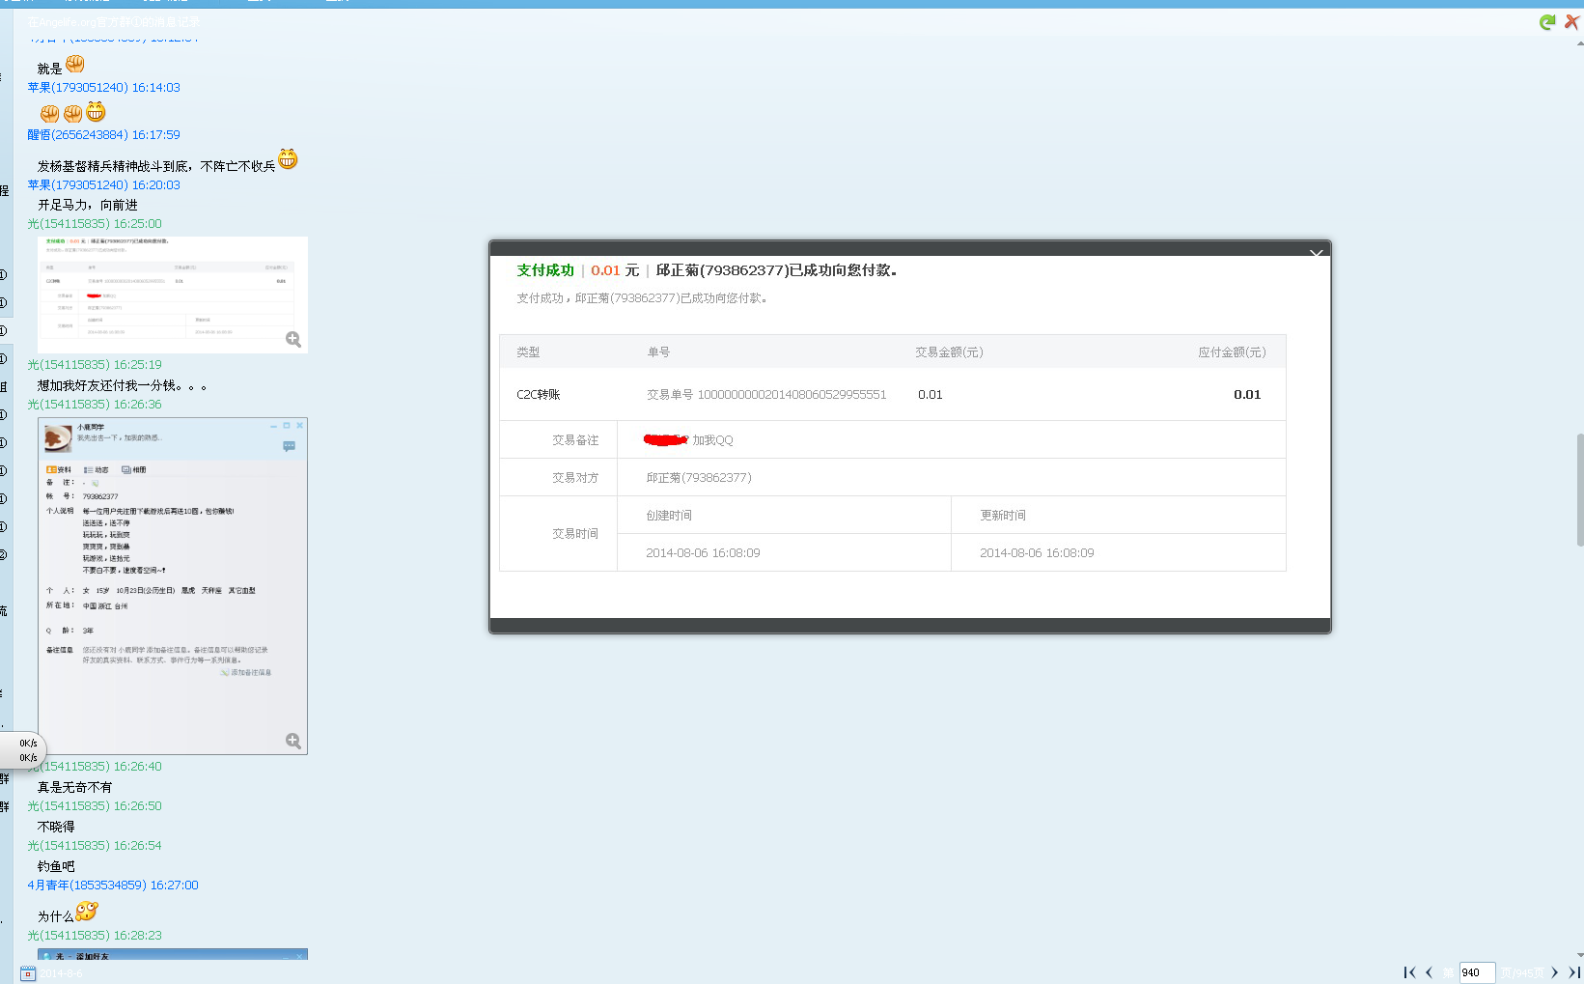Screen dimensions: 1584x984
Task: Click sender name 苹果(1793051240) at 16:14:03
Action: (x=103, y=87)
